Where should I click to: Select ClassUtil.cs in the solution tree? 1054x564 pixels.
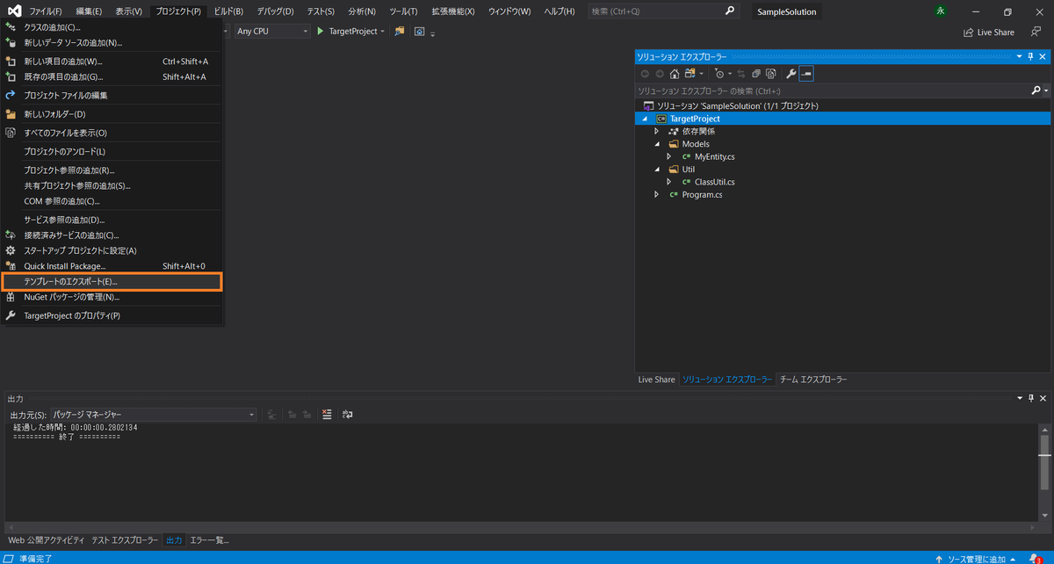[714, 182]
